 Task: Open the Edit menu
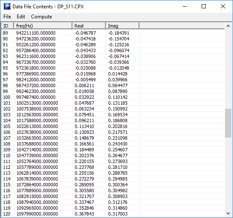coord(21,17)
